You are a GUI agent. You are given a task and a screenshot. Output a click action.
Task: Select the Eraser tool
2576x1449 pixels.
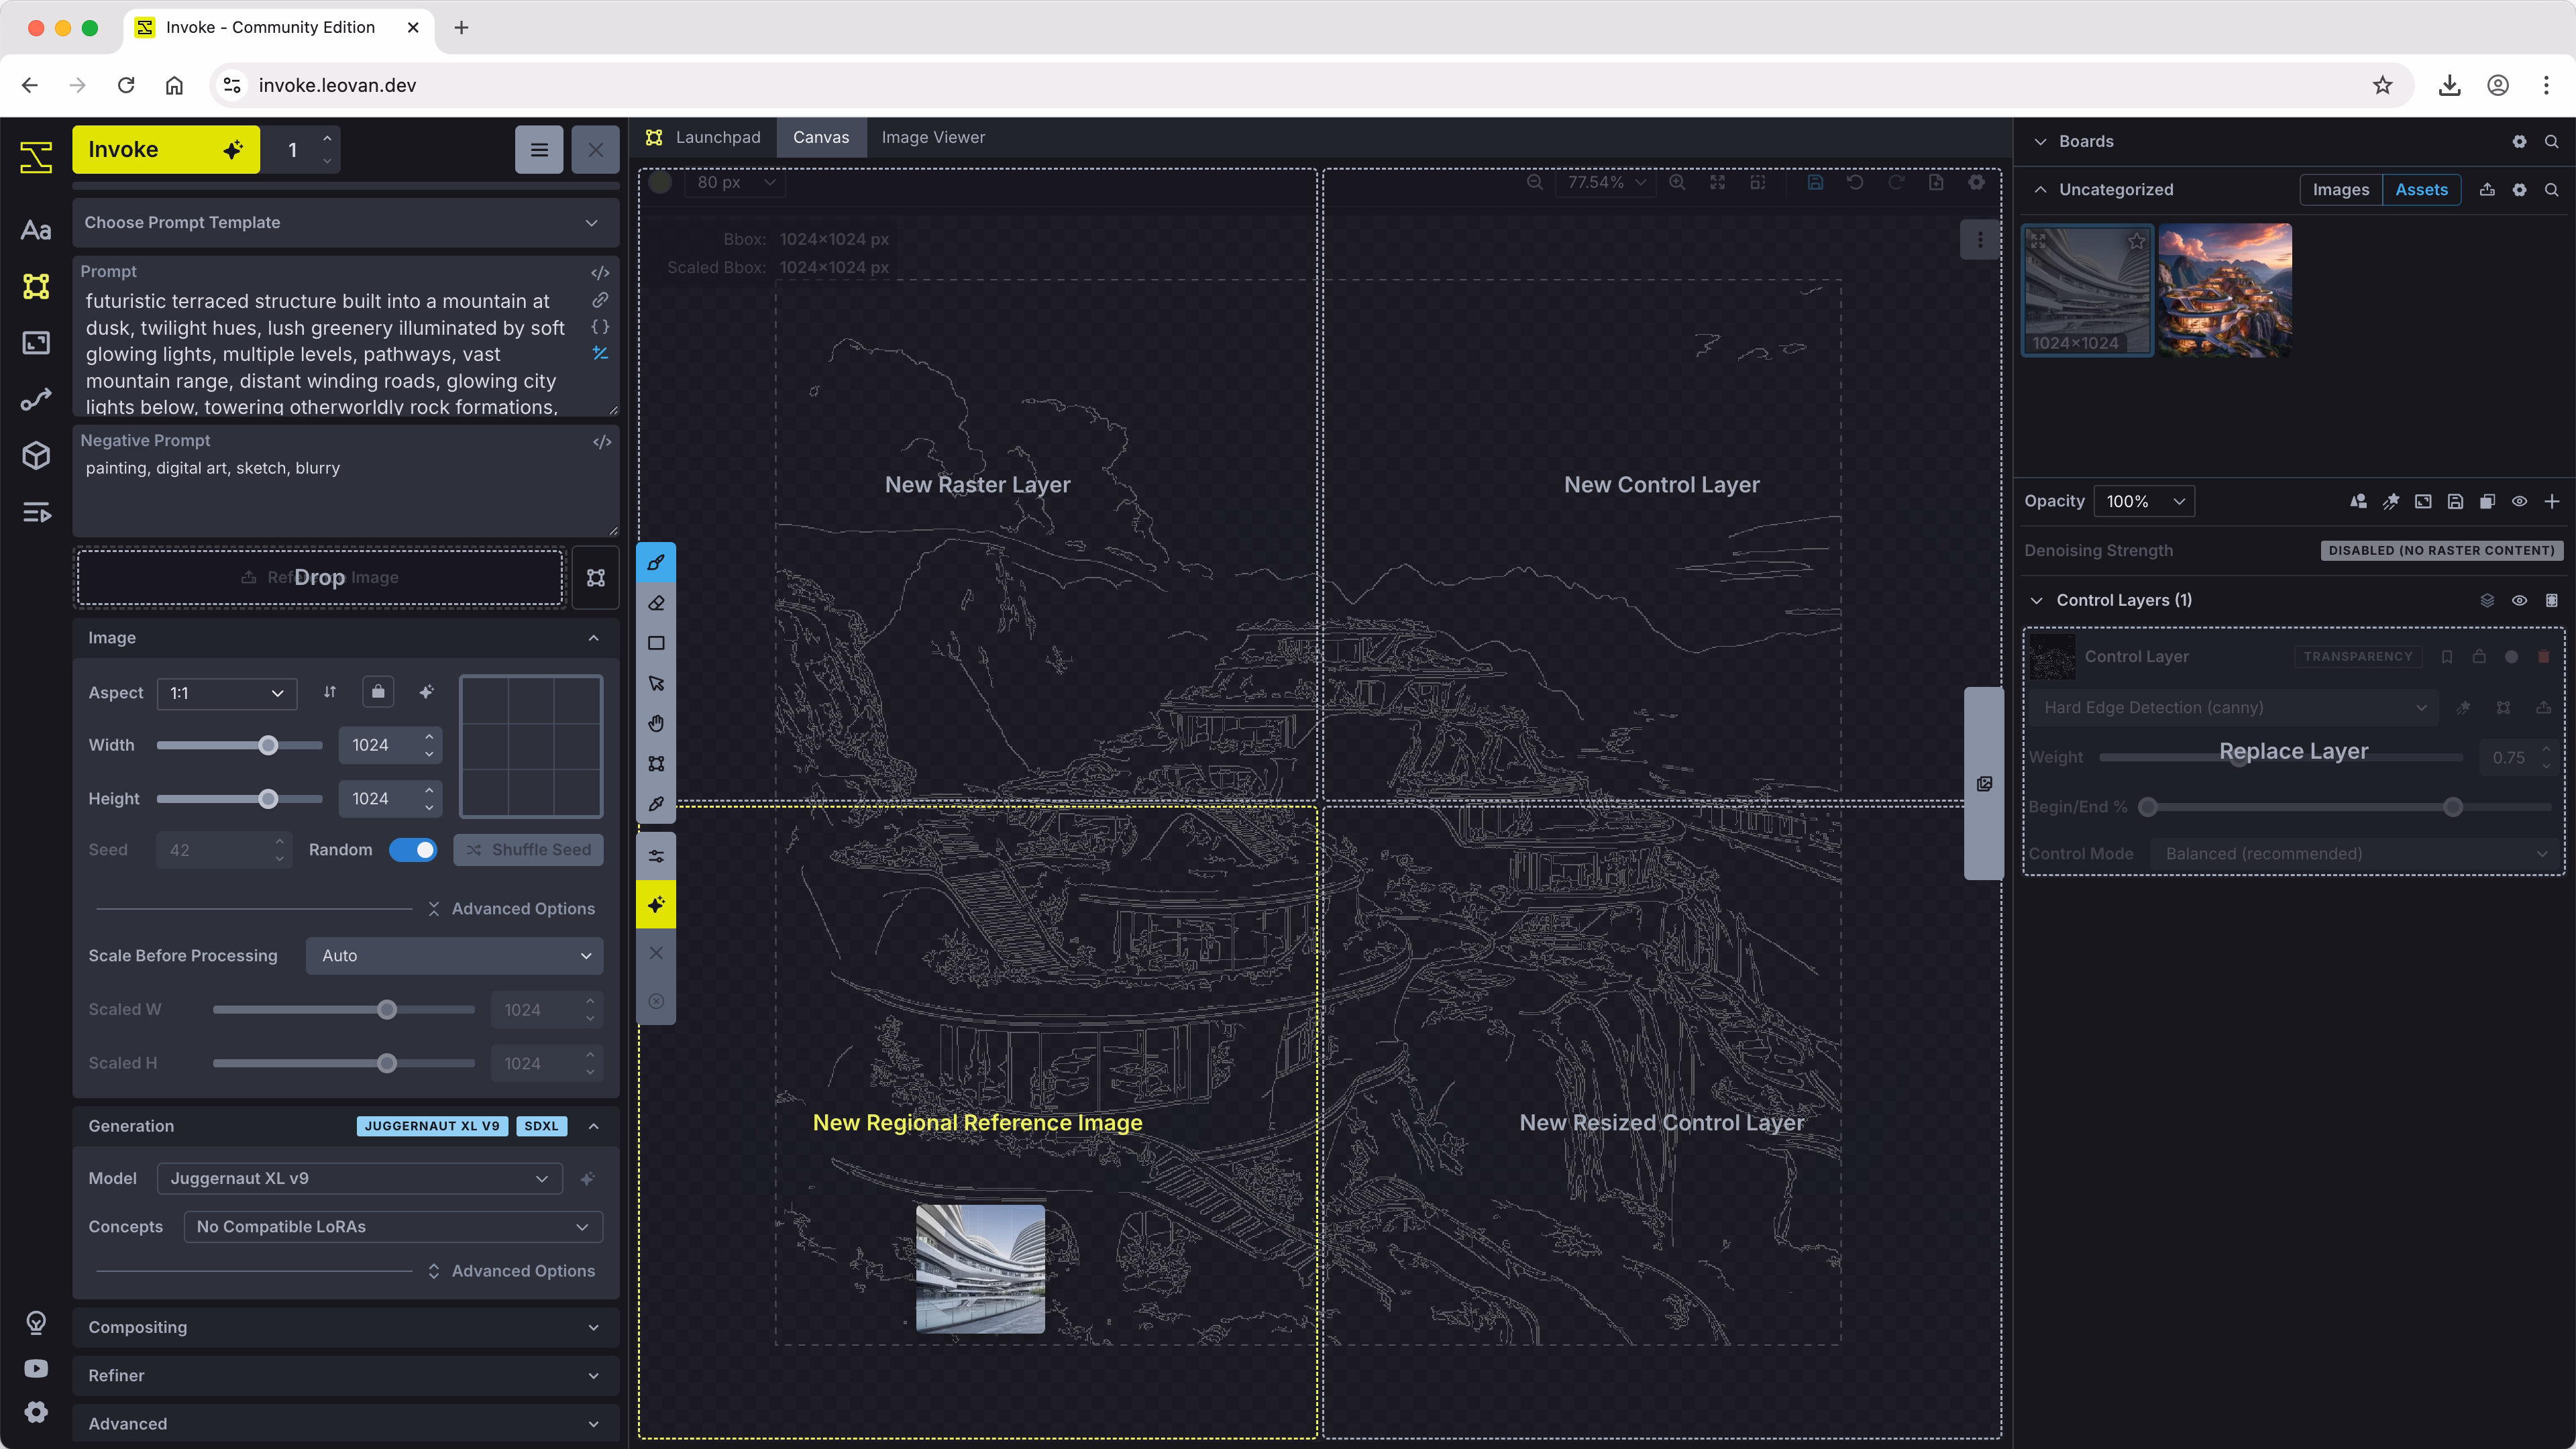[656, 603]
